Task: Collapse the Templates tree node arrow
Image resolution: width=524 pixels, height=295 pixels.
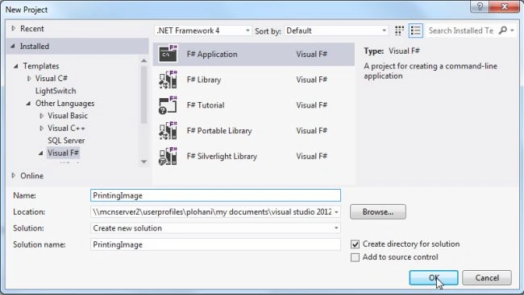Action: point(16,66)
